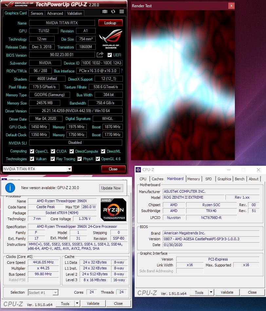
Task: Click the Max TDP value 280.0 W
Action: (x=89, y=207)
